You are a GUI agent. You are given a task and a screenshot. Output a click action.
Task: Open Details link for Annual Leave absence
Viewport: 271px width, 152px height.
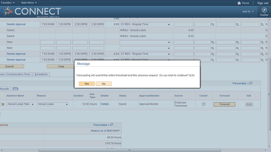(105, 104)
